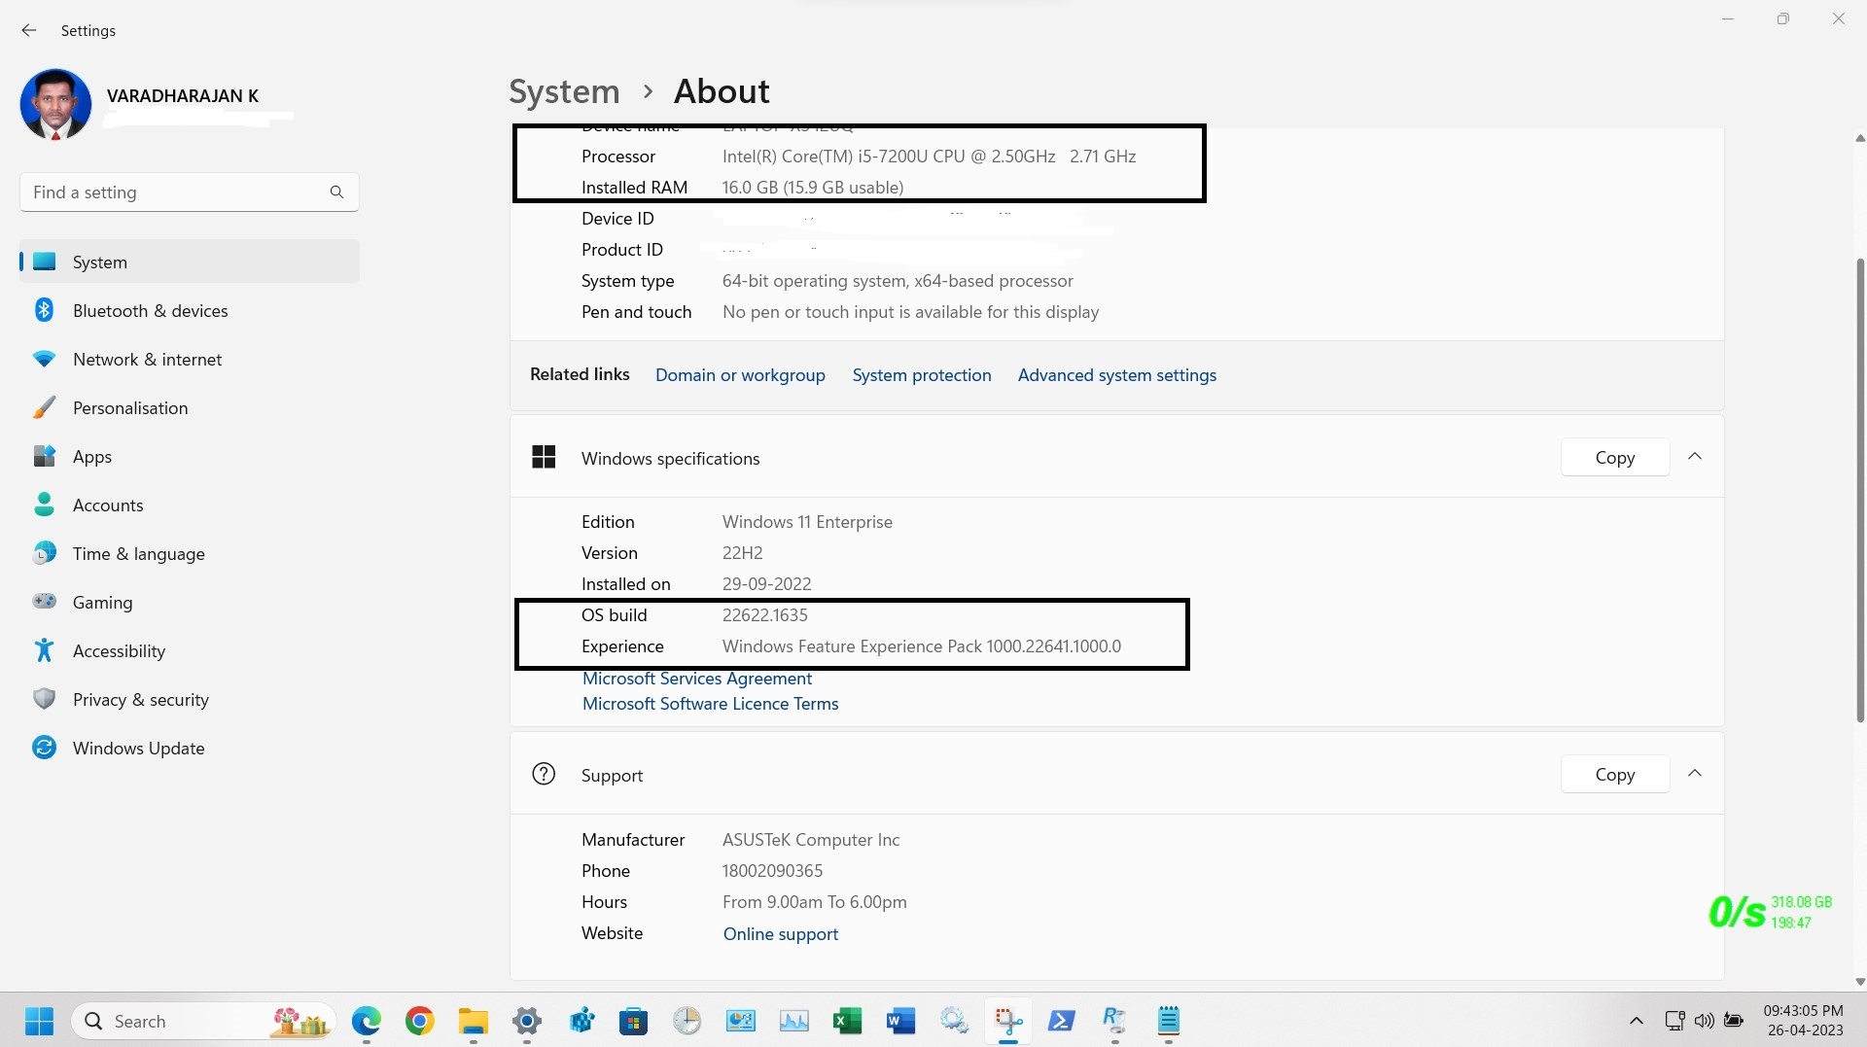
Task: Navigate to System in the breadcrumb
Action: [564, 91]
